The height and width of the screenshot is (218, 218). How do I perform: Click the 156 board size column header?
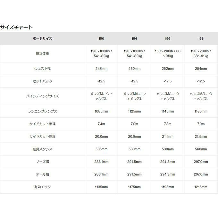[x=167, y=38]
